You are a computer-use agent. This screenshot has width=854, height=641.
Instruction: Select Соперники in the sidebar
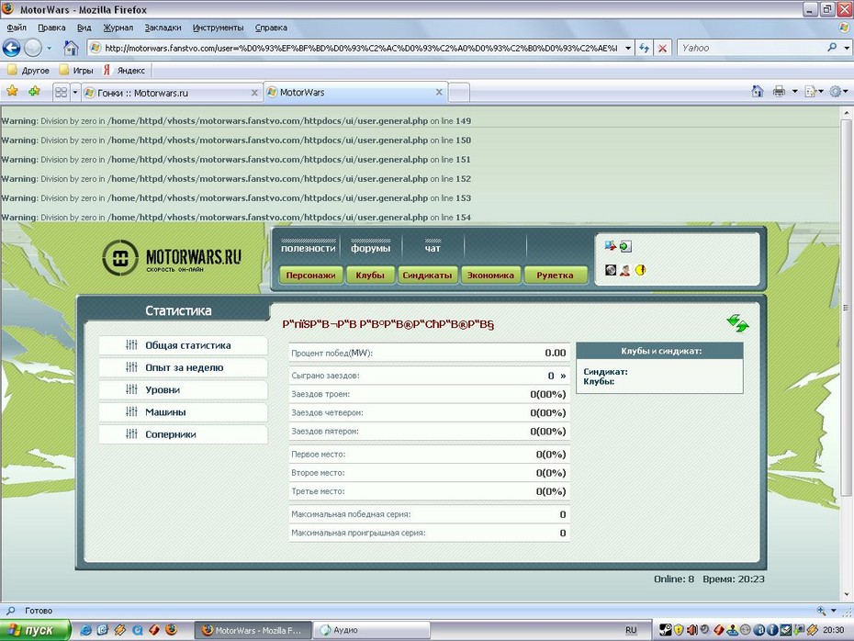[x=183, y=434]
